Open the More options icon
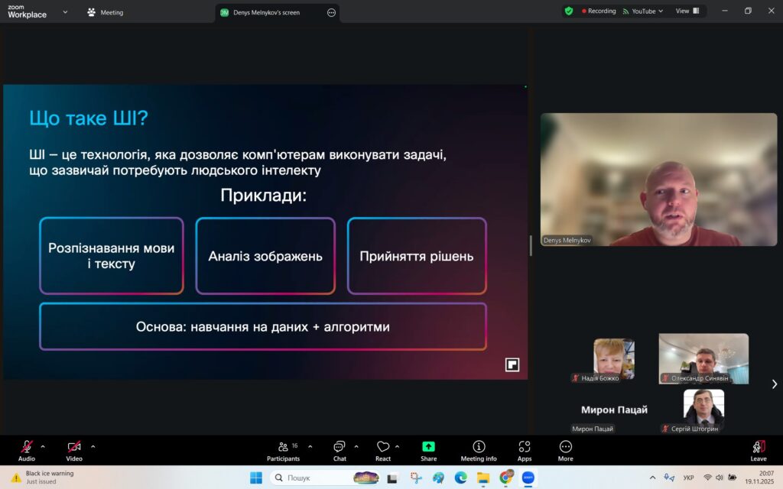The height and width of the screenshot is (489, 783). click(565, 450)
